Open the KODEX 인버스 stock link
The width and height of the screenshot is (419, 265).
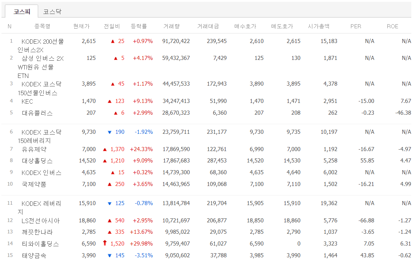(x=42, y=173)
